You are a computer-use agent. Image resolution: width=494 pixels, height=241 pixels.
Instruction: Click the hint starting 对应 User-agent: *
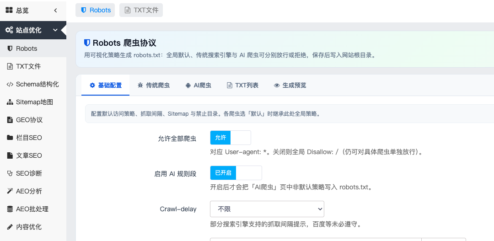(316, 152)
